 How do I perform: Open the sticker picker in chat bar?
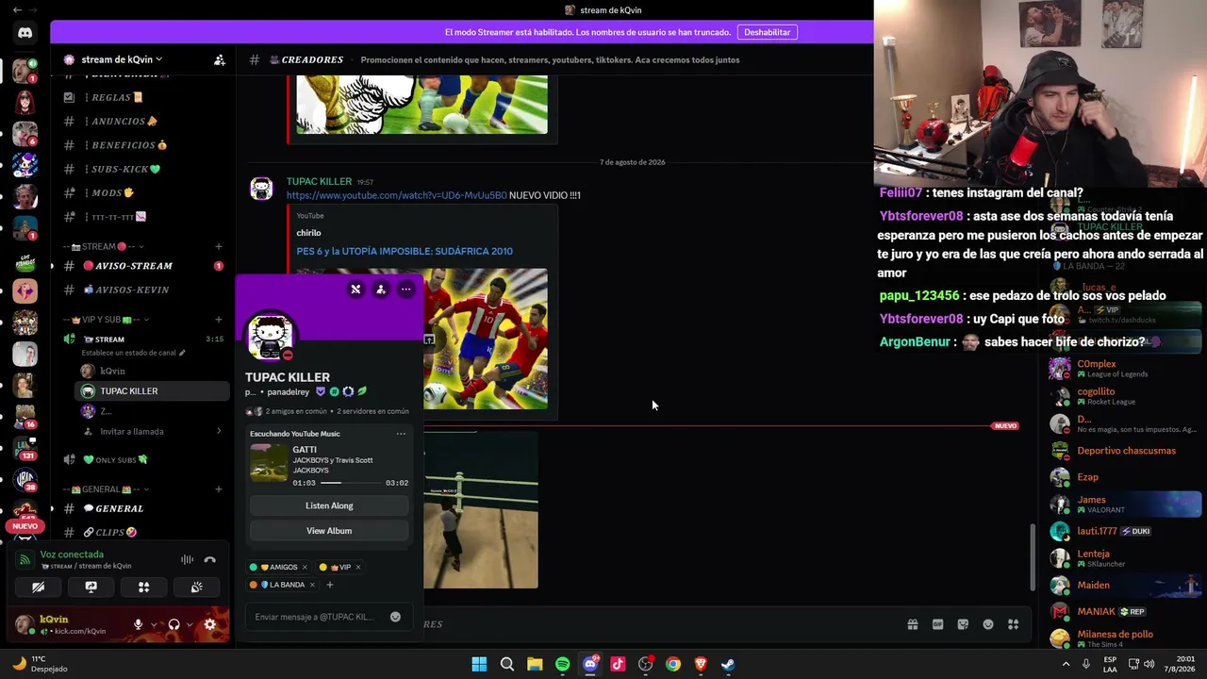[x=963, y=624]
